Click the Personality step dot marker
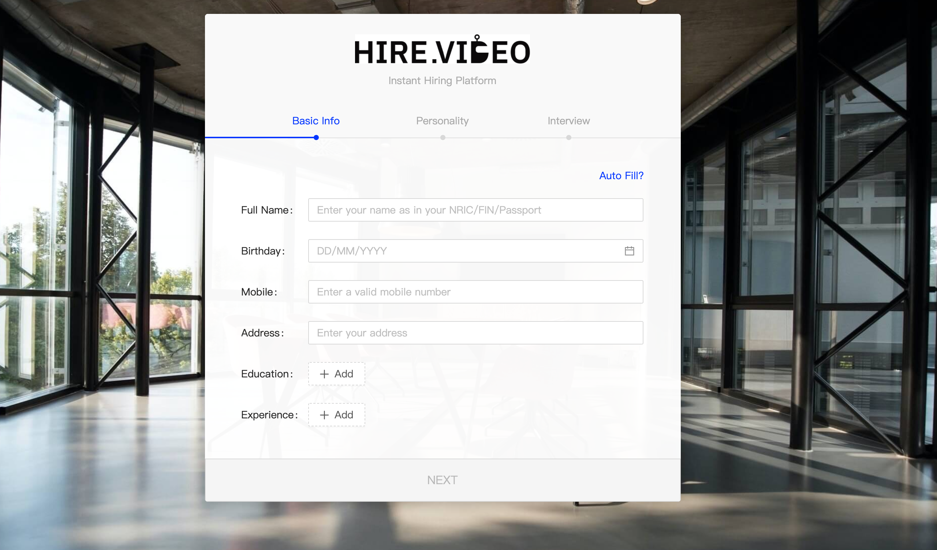Screen dimensions: 937x550 443,137
